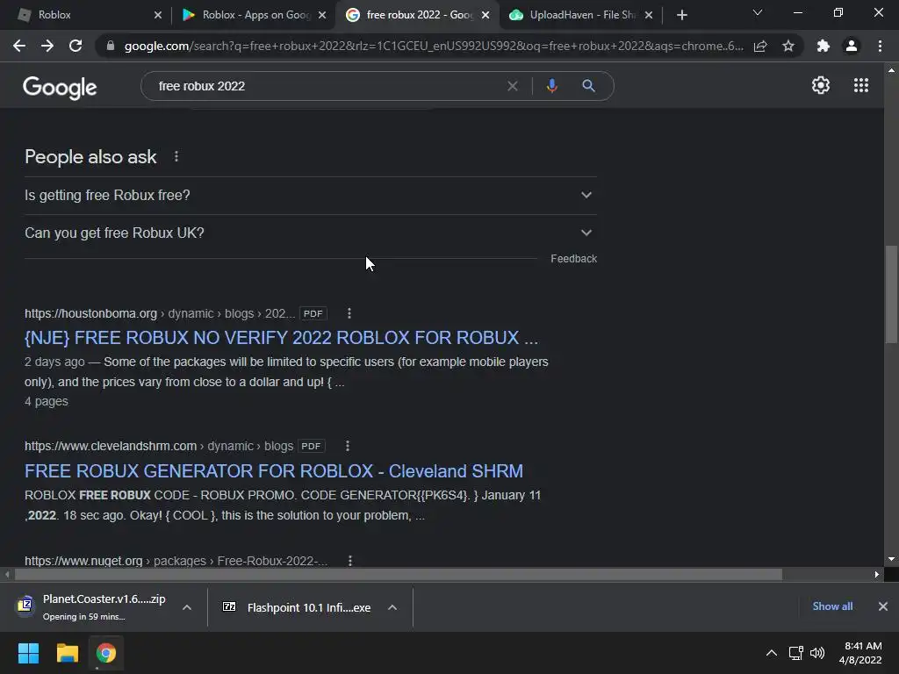Click the scroll right arrow on the horizontal scrollbar
The image size is (899, 674).
coord(877,574)
